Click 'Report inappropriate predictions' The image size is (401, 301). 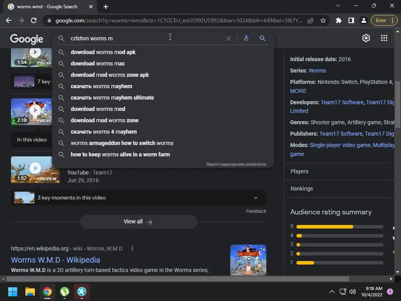click(x=236, y=164)
